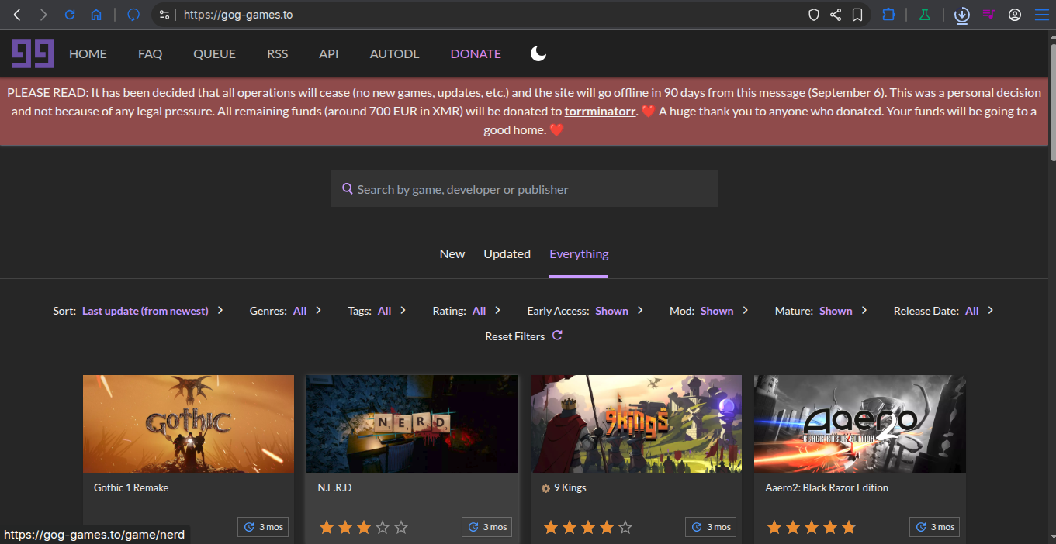The image size is (1056, 544).
Task: Click the N.E.R.D cover thumbnail
Action: [x=412, y=424]
